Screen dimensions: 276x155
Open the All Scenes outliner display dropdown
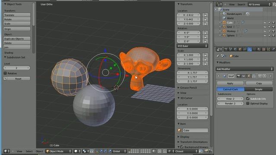point(260,4)
